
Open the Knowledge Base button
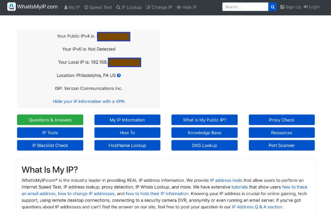click(205, 133)
